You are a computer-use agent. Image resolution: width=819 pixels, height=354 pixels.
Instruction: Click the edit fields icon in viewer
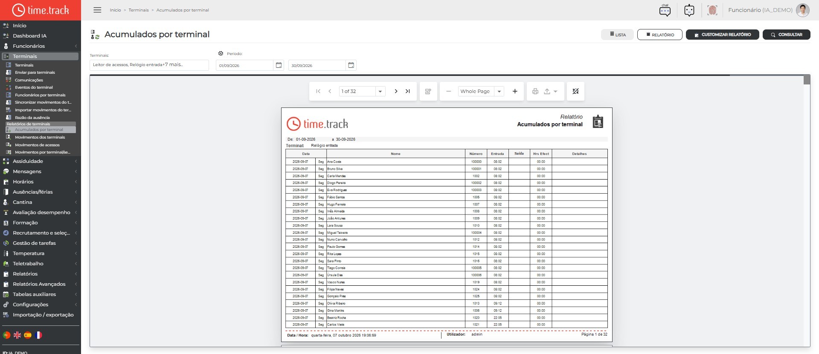[428, 91]
